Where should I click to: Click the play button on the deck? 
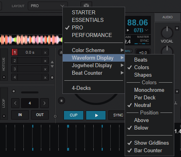(x=96, y=115)
